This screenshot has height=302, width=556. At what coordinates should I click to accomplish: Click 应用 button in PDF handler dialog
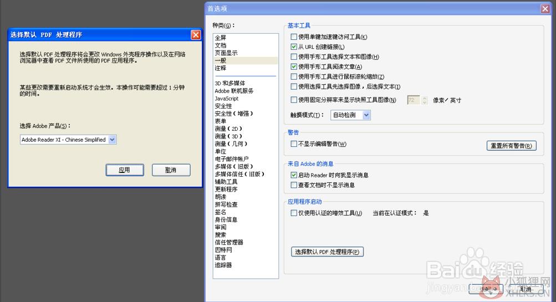(x=125, y=170)
